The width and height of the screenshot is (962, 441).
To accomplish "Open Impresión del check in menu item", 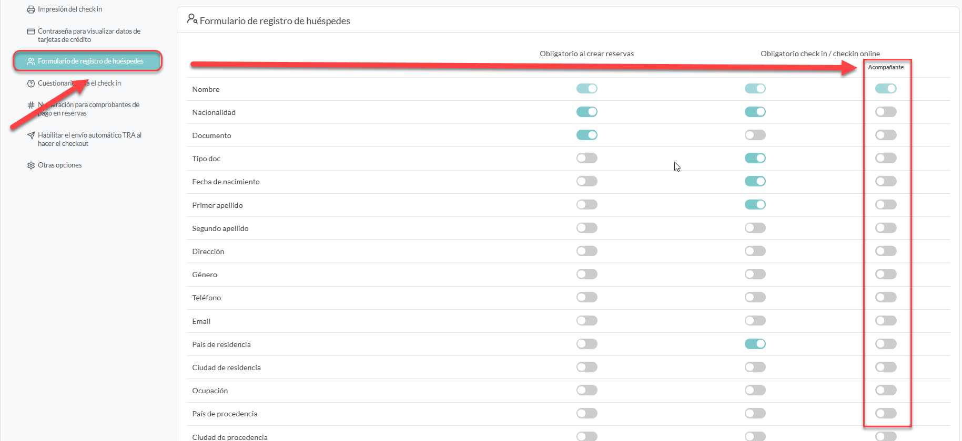I will pos(70,9).
